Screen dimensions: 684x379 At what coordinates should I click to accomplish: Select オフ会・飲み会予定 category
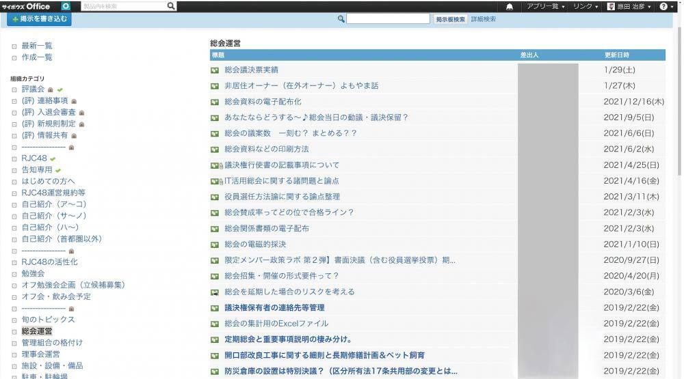pyautogui.click(x=56, y=296)
